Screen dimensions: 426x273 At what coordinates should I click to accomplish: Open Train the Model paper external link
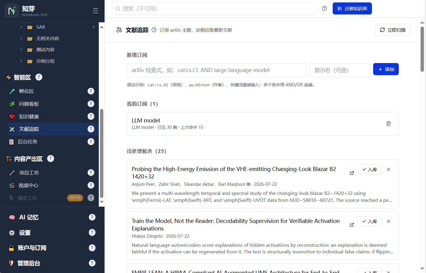click(352, 225)
